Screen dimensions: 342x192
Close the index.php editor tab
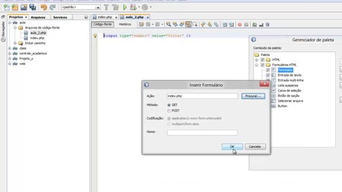click(116, 17)
